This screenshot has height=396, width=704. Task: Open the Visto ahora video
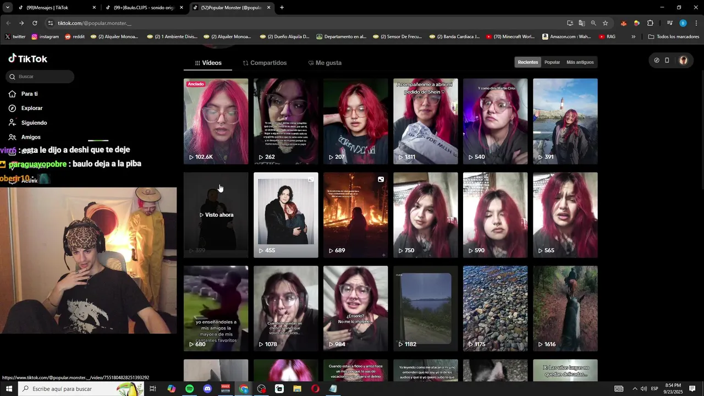coord(216,215)
